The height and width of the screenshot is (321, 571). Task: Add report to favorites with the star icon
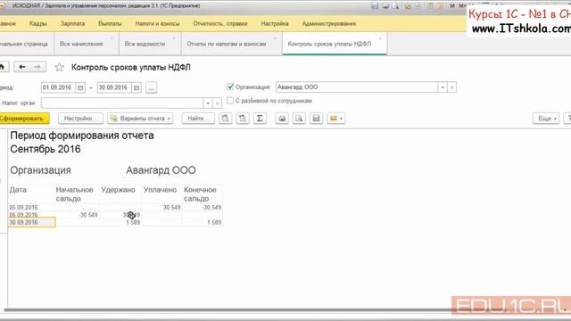59,67
